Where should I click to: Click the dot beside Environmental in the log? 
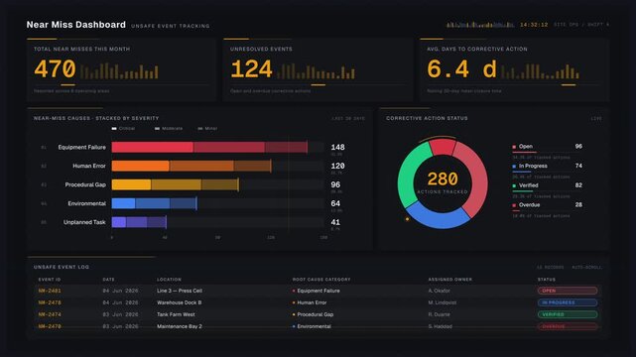click(x=294, y=326)
